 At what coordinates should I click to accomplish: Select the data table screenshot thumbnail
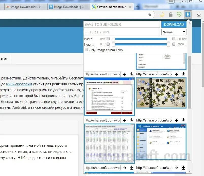109,144
